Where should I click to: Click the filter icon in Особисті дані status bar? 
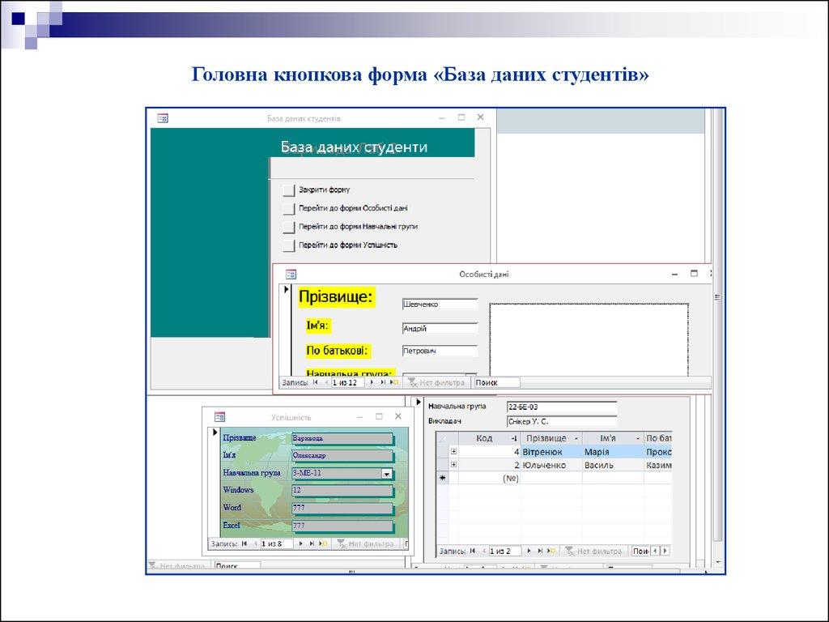(x=413, y=382)
